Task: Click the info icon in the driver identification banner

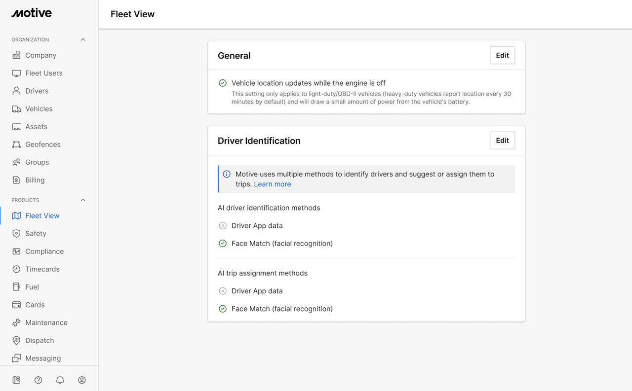Action: pyautogui.click(x=227, y=174)
